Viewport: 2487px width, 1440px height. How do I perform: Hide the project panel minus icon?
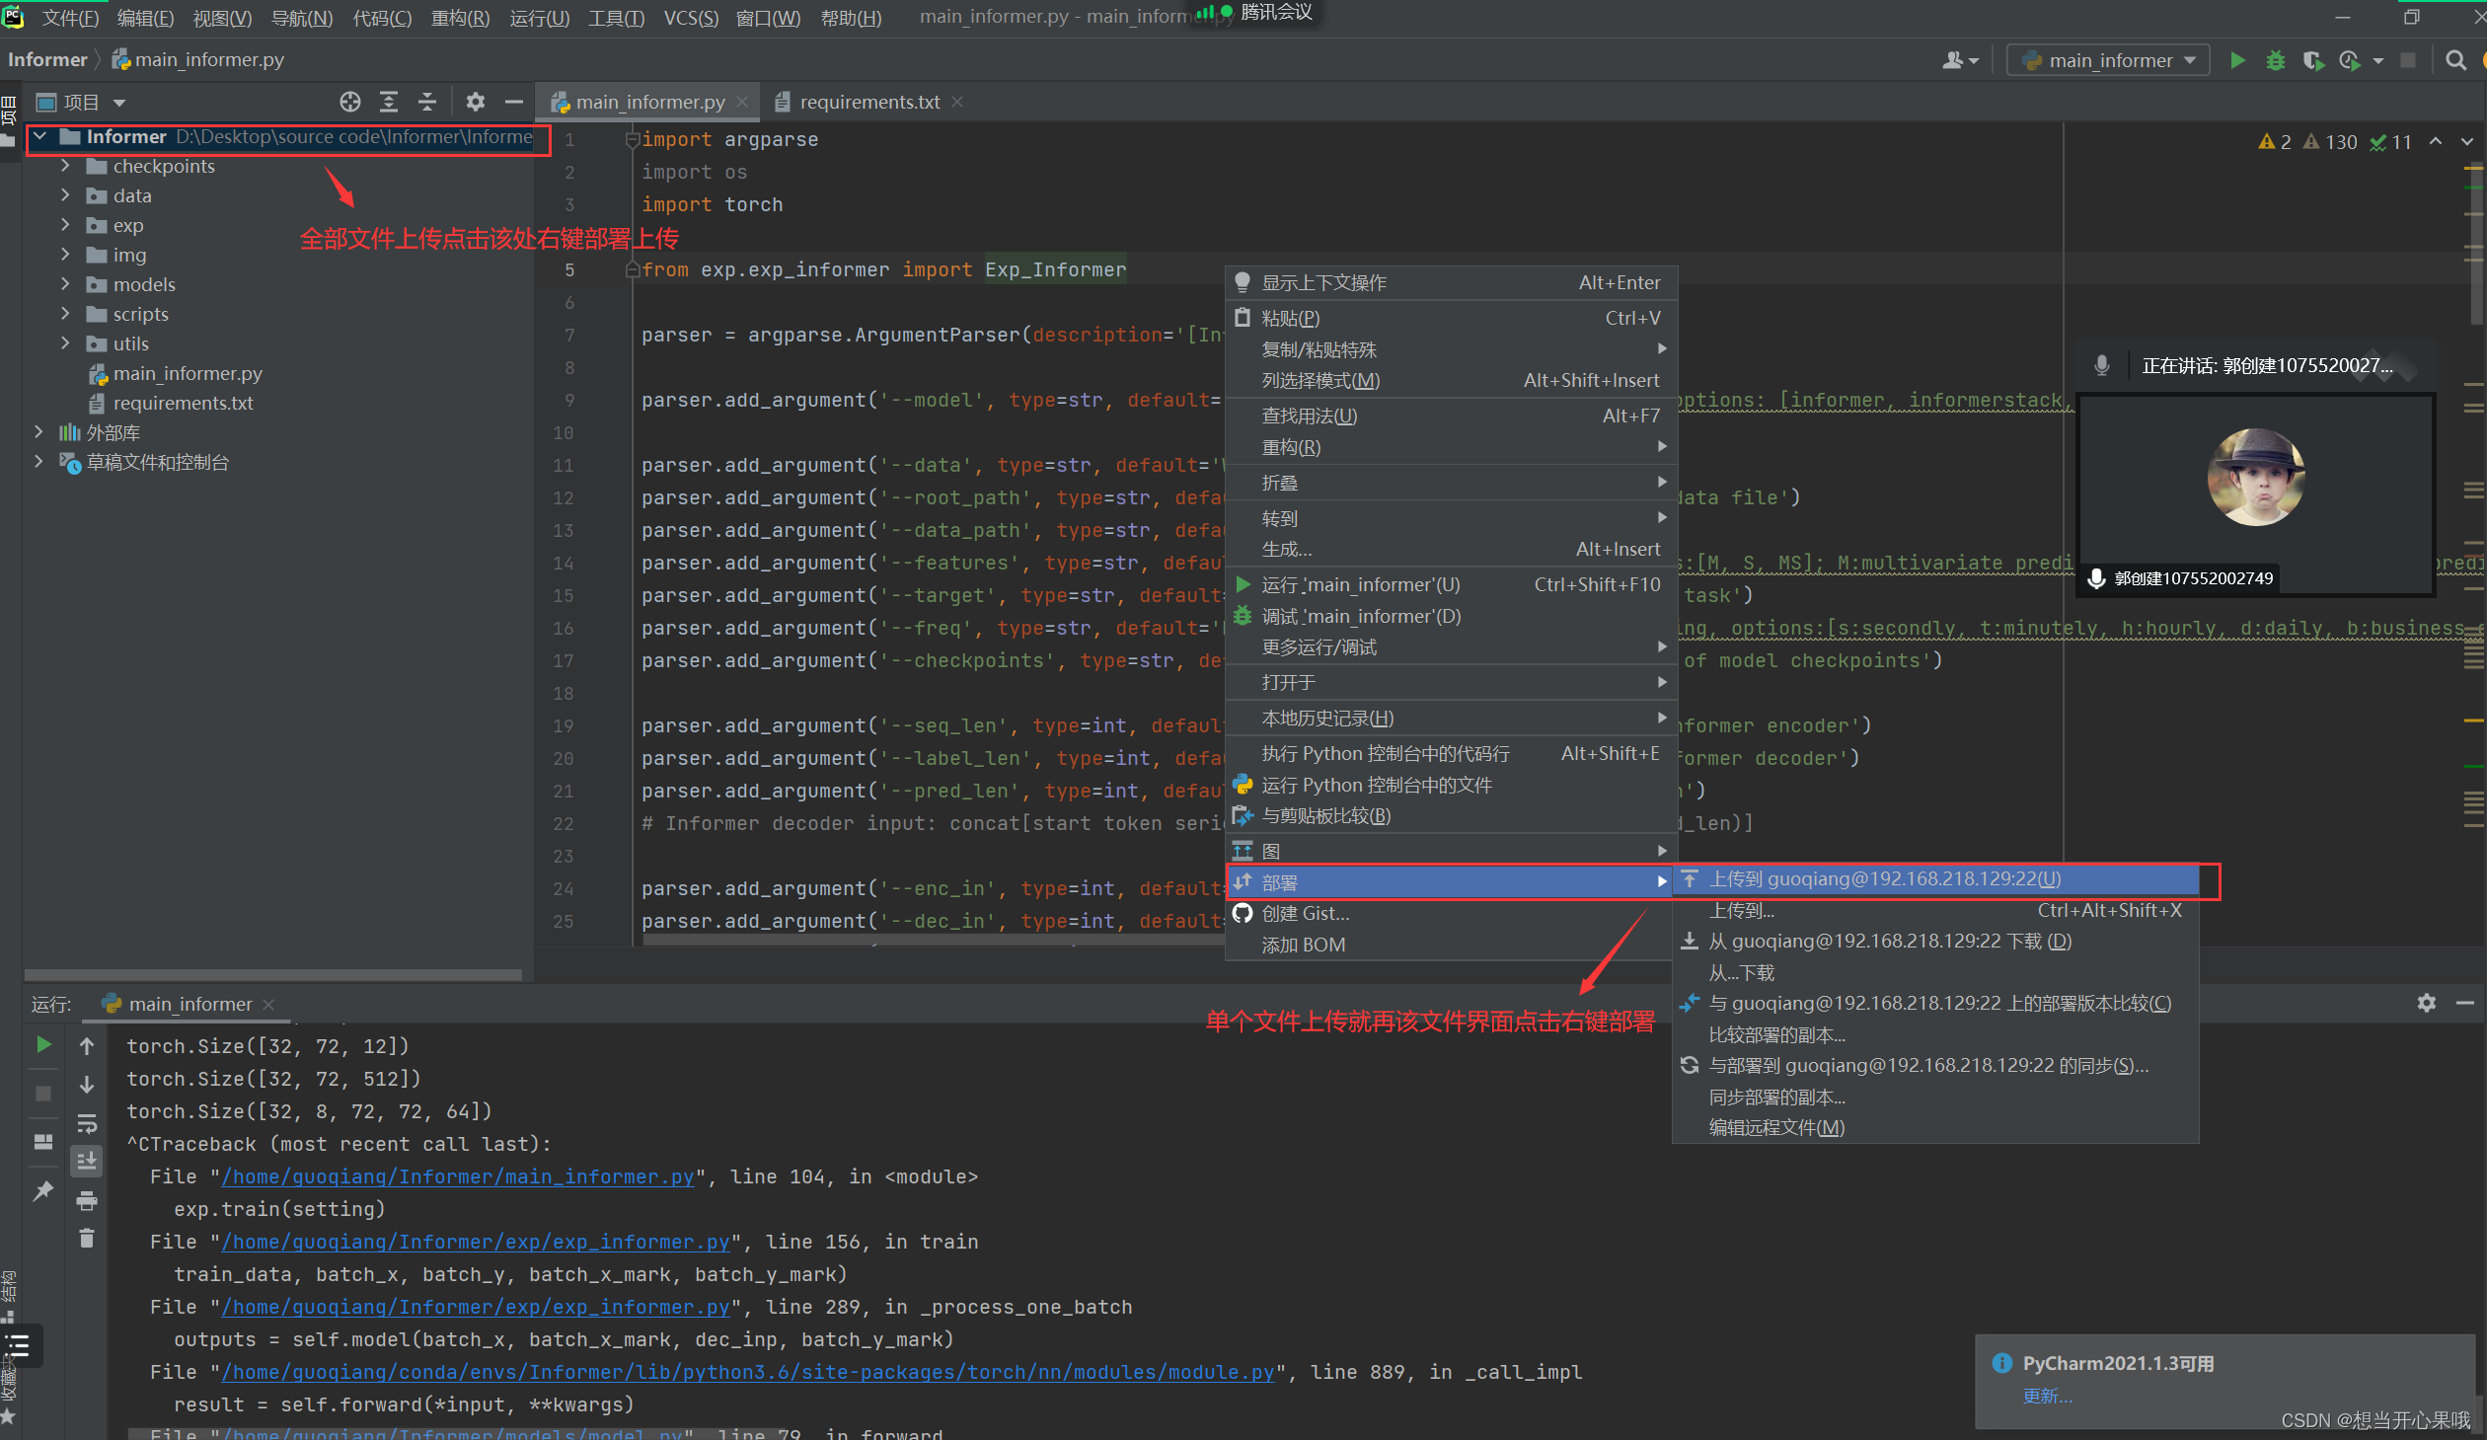coord(513,102)
